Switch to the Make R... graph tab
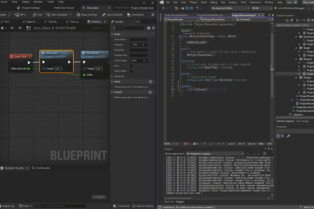Image resolution: width=314 pixels, height=209 pixels. tap(30, 22)
